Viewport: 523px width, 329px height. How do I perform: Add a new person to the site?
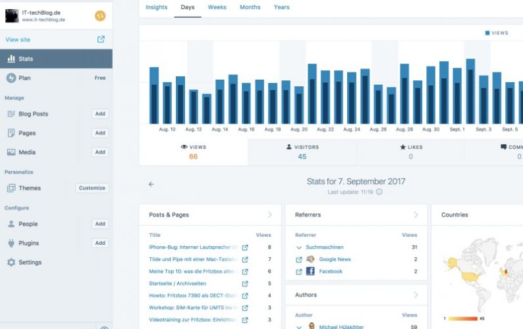click(x=100, y=224)
